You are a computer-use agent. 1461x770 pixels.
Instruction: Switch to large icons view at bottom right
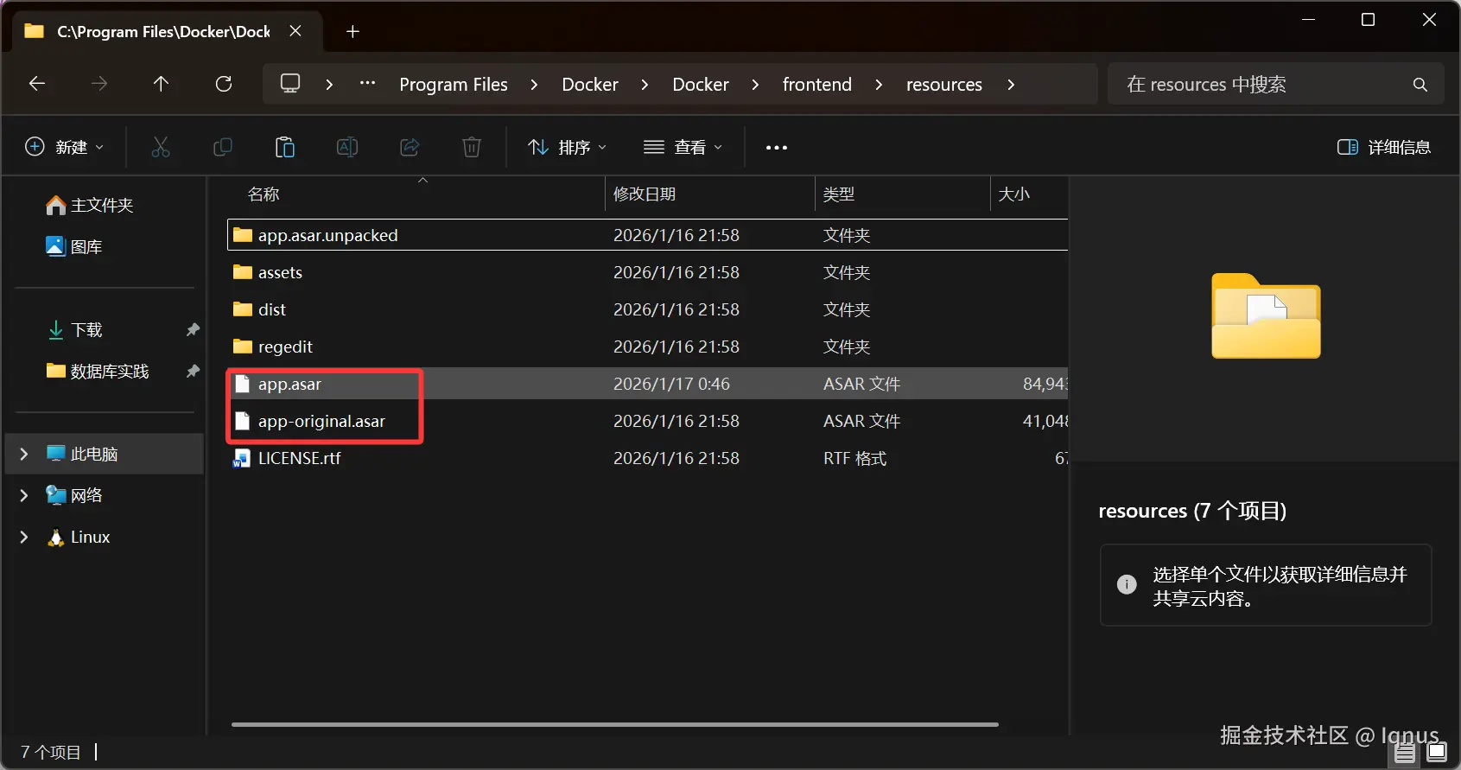point(1437,752)
